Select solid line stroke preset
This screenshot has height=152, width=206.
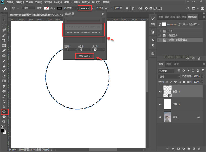pos(83,21)
